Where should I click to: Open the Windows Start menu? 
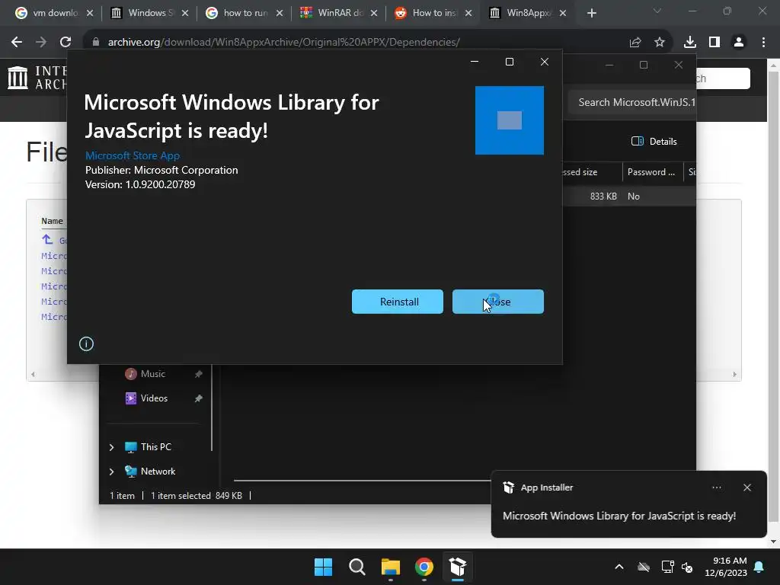[x=323, y=567]
